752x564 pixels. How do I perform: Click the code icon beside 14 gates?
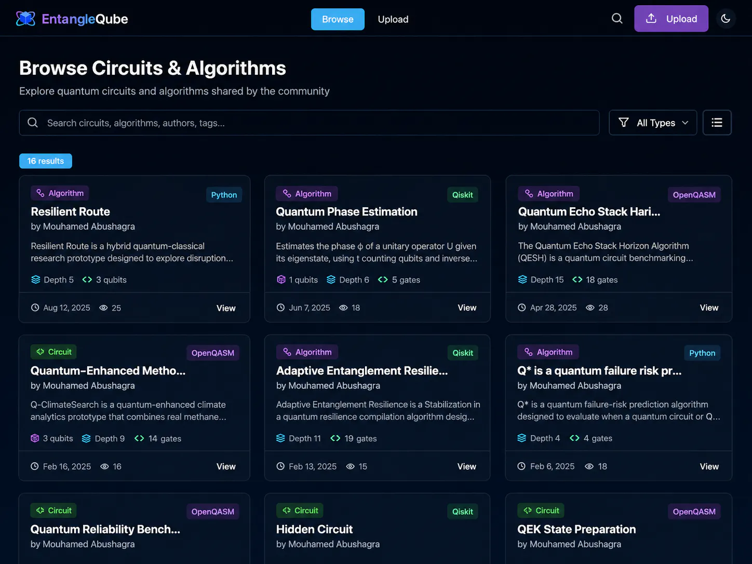139,438
